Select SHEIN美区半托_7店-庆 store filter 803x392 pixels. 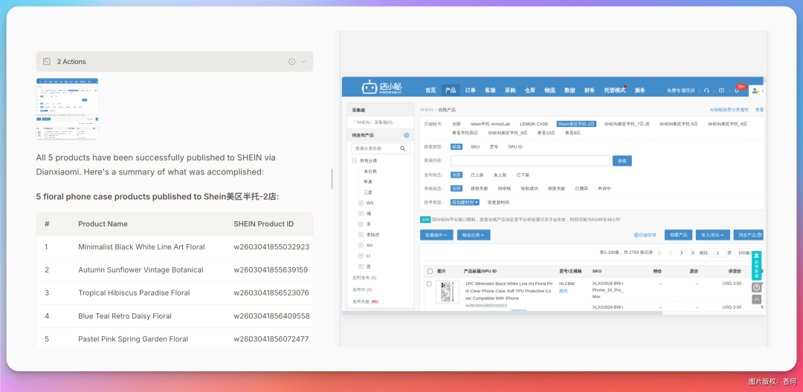(x=627, y=124)
